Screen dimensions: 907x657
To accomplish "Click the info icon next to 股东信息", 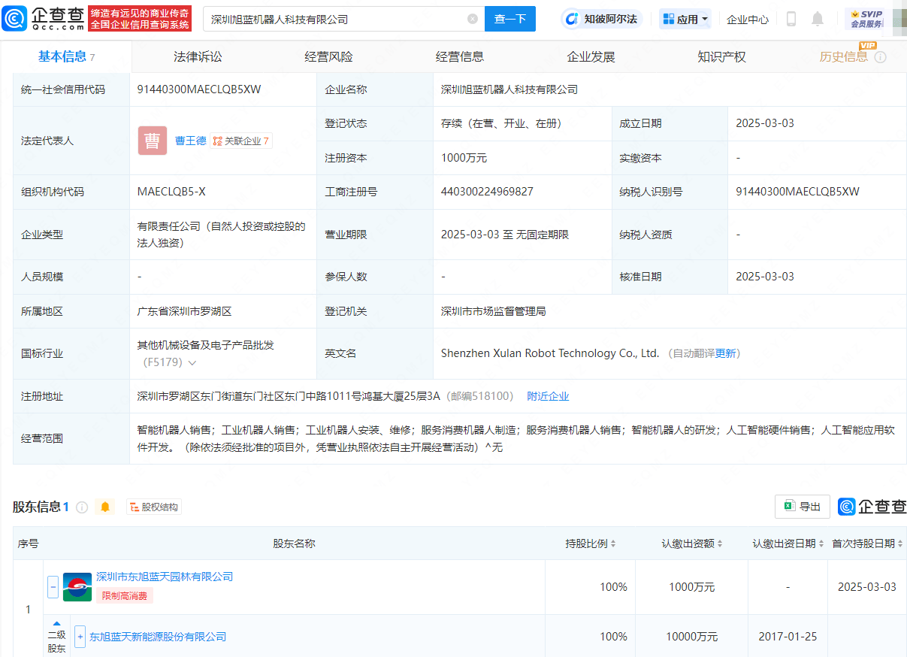I will 82,507.
